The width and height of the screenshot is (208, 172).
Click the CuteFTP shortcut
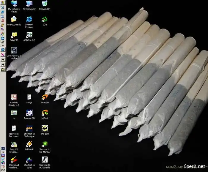click(x=14, y=35)
